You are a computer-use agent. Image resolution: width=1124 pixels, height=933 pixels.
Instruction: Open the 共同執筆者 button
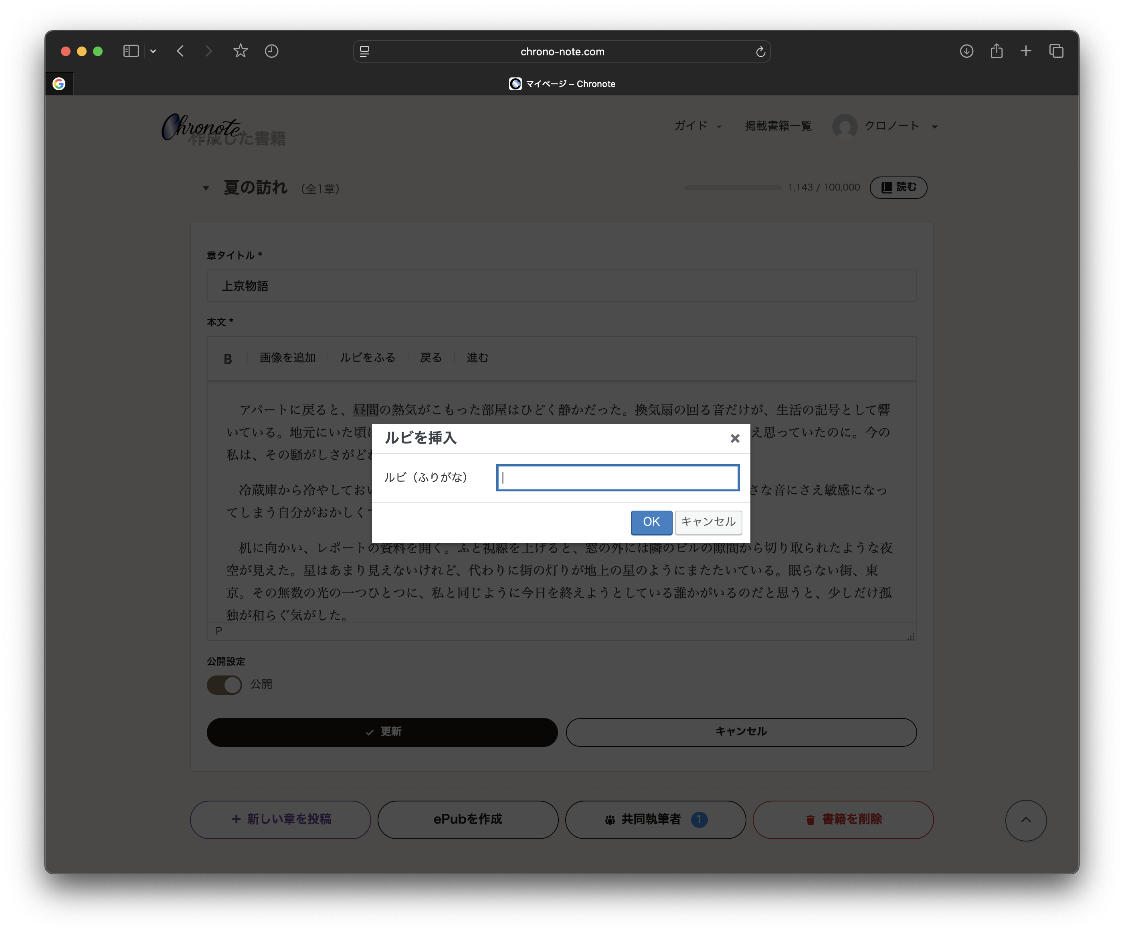click(x=656, y=819)
